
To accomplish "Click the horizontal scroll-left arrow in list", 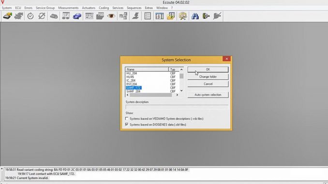I will click(x=127, y=95).
